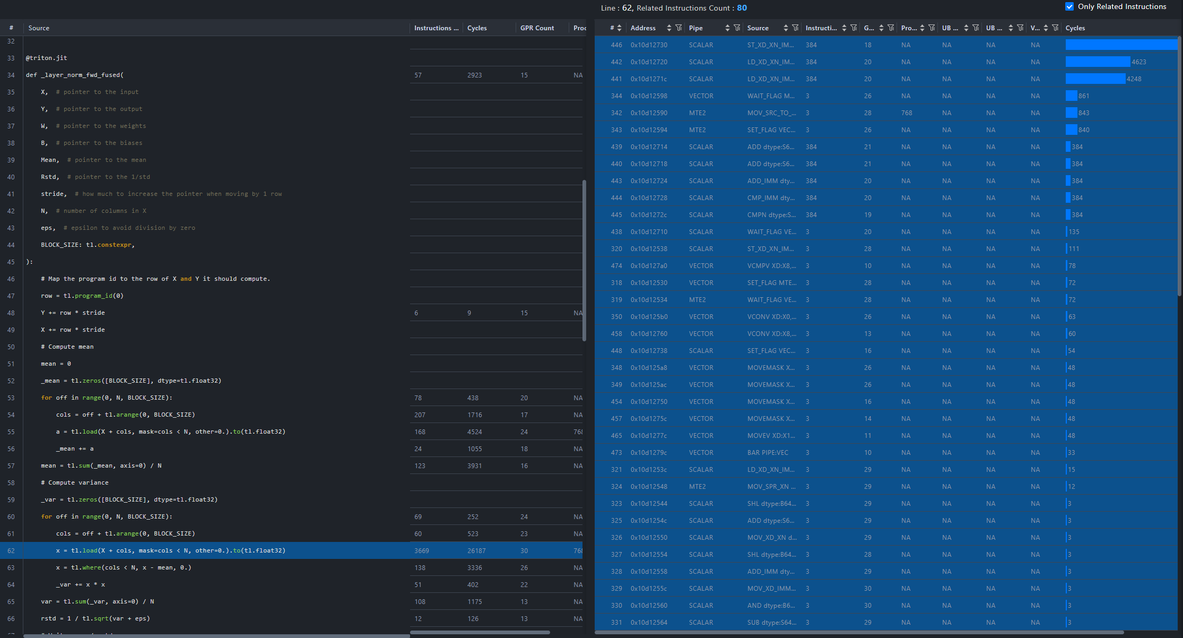Screen dimensions: 1183x638
Task: Click the Cycles header in source table
Action: pyautogui.click(x=477, y=28)
